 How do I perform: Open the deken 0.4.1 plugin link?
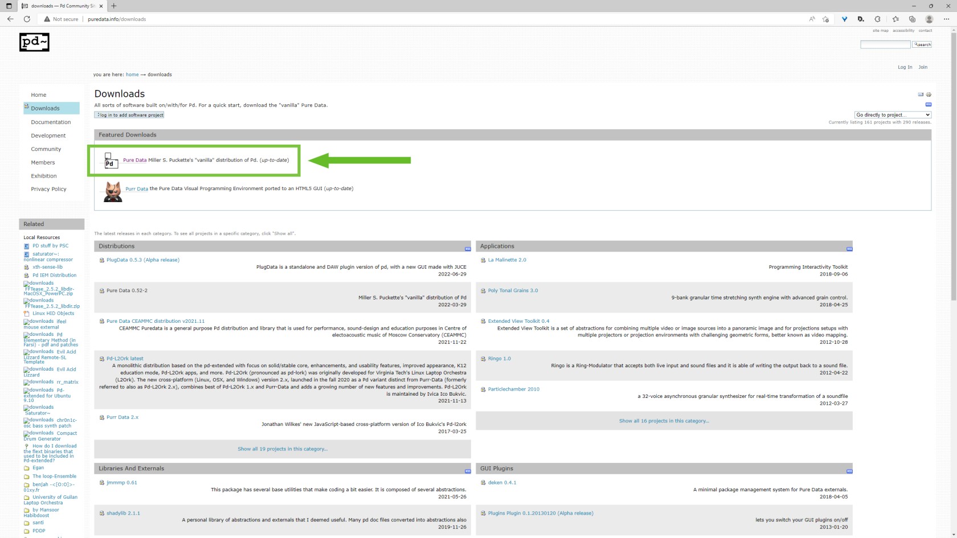click(x=502, y=482)
